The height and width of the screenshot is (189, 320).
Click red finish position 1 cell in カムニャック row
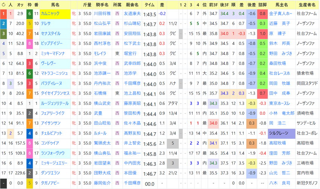coord(3,14)
